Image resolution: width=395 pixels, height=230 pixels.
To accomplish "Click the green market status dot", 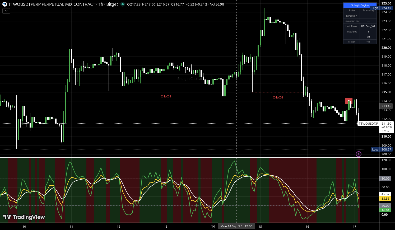I will (123, 4).
